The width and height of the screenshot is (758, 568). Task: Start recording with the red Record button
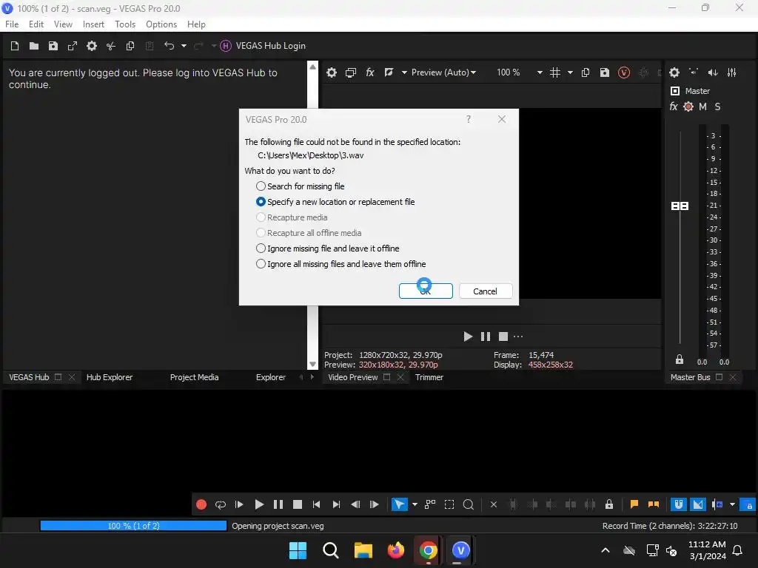tap(201, 504)
